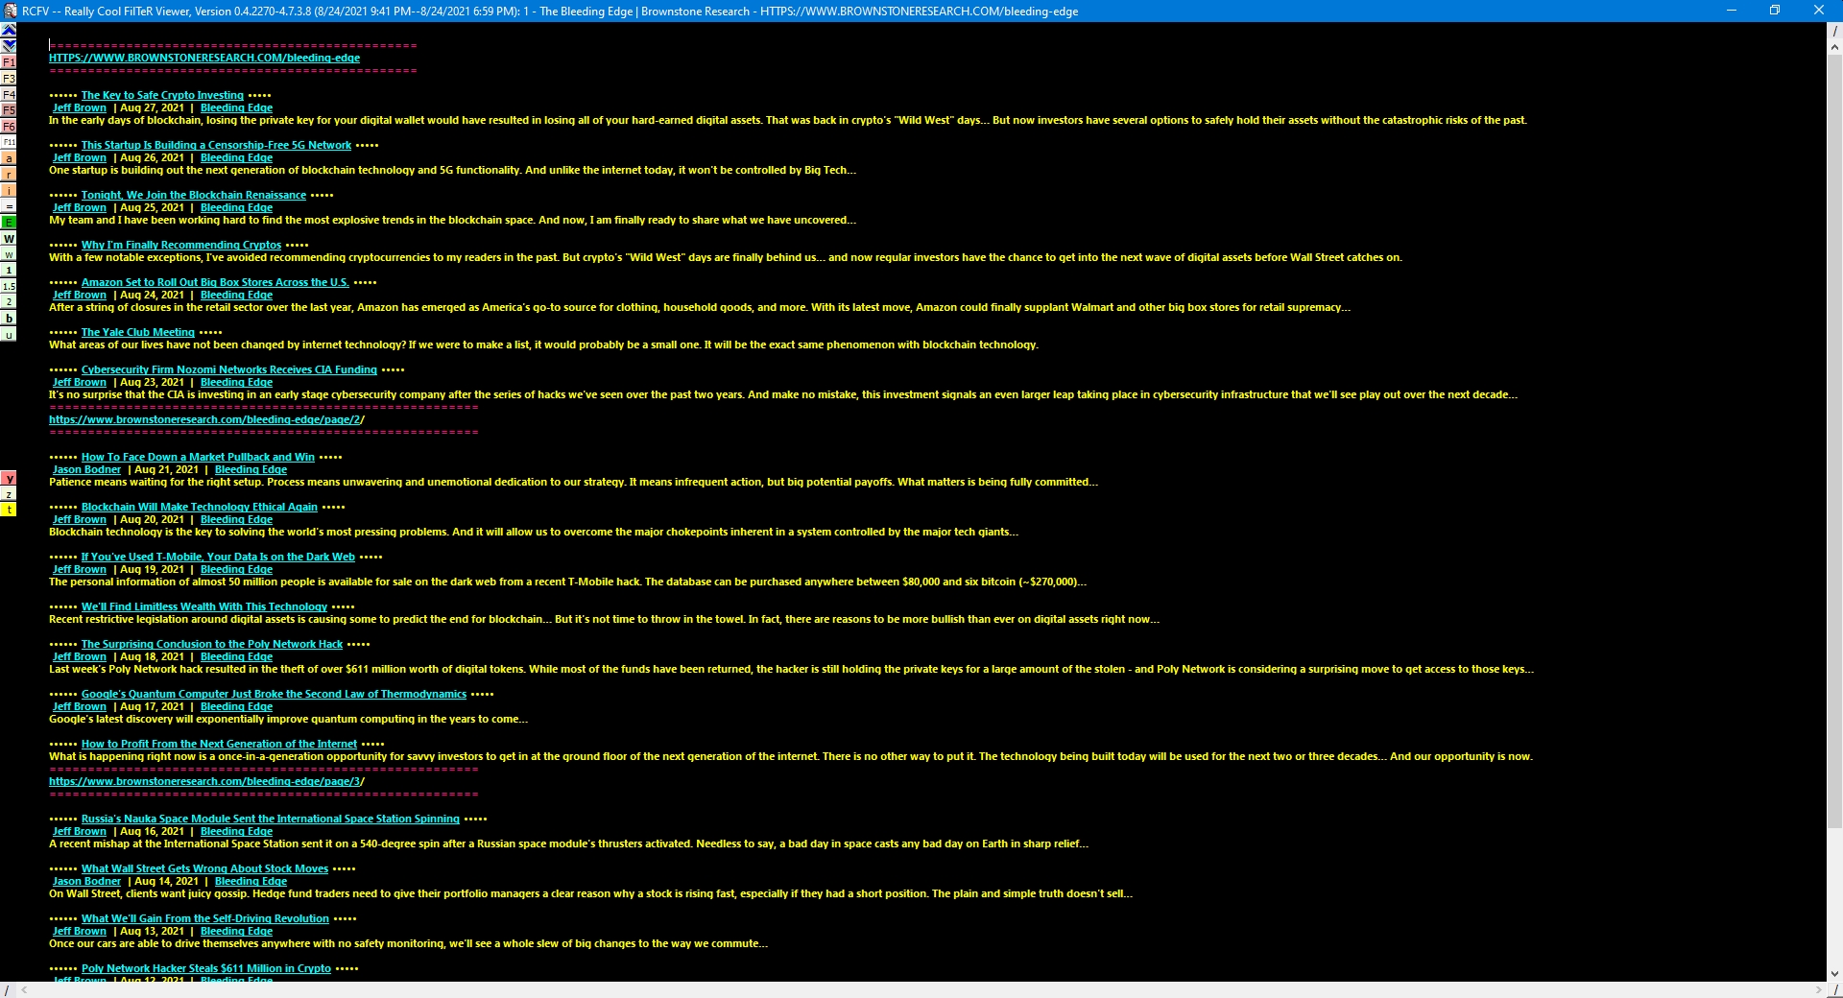Image resolution: width=1843 pixels, height=998 pixels.
Task: Click the RCFV application icon in title bar
Action: click(x=10, y=11)
